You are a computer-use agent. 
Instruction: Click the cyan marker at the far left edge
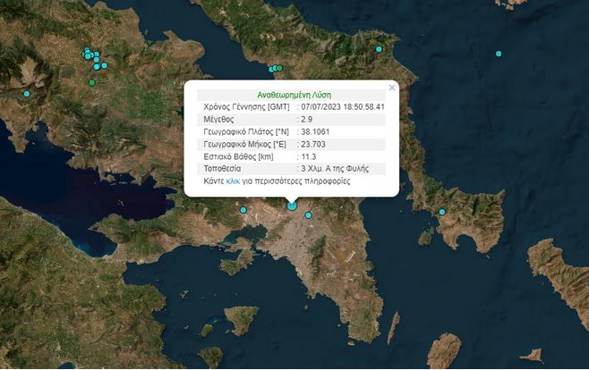[27, 94]
